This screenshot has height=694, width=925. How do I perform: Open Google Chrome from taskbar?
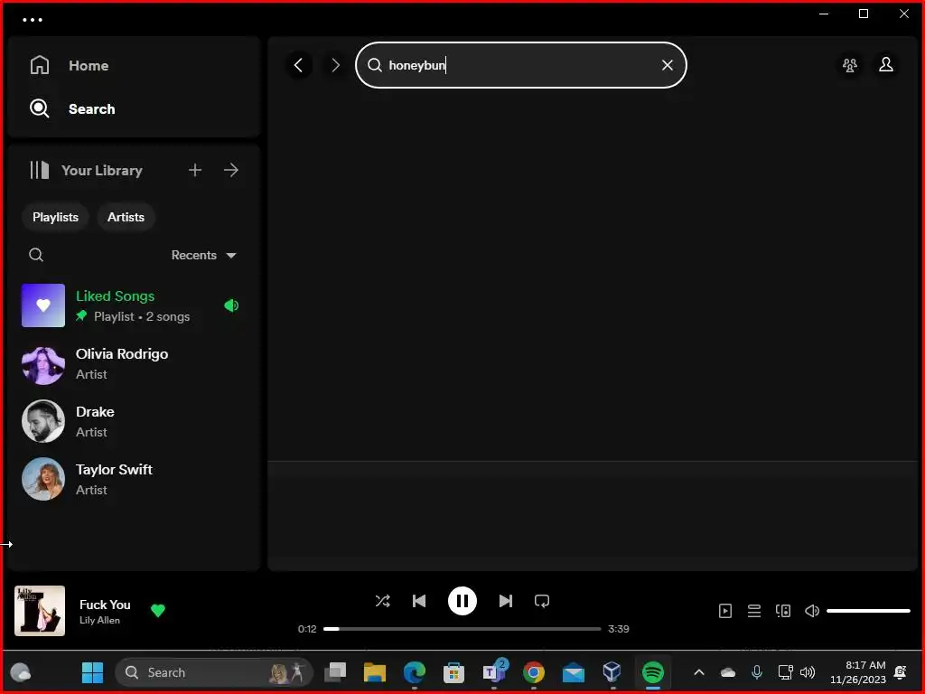[x=533, y=672]
